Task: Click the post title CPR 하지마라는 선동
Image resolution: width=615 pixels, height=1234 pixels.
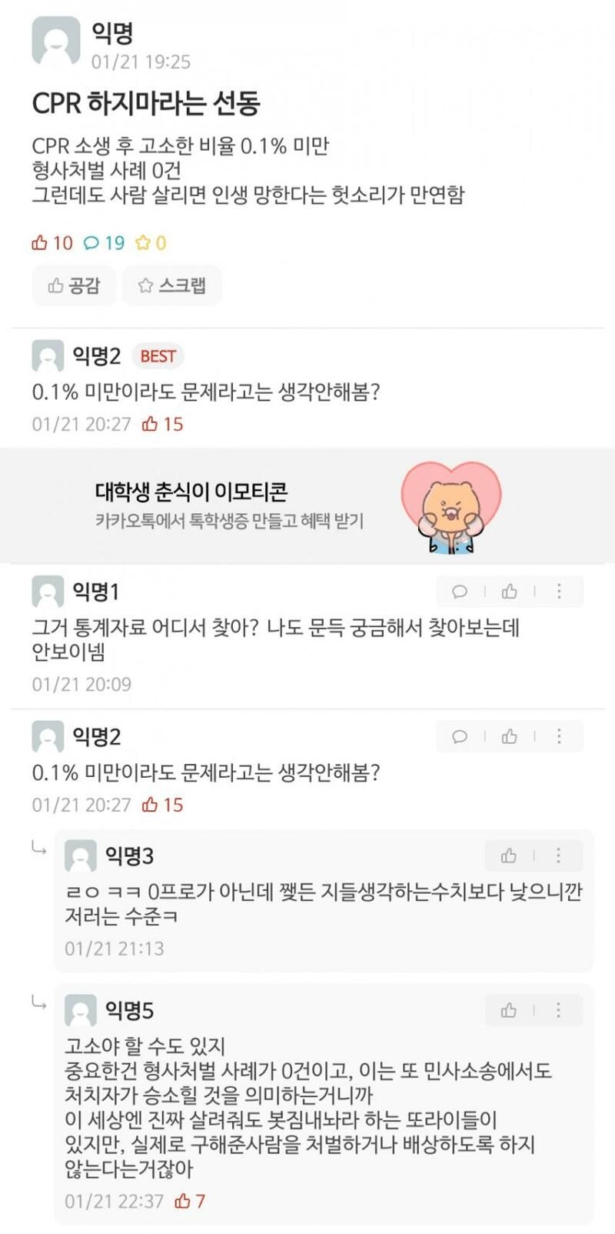Action: pos(146,103)
